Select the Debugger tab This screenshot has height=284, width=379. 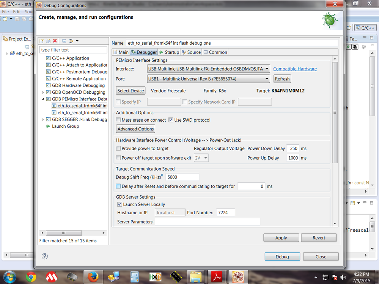point(144,52)
